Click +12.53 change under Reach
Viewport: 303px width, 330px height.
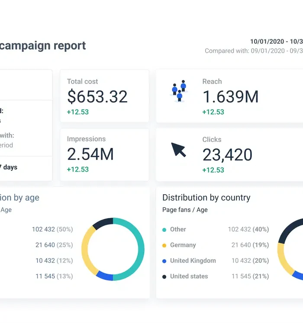click(213, 112)
